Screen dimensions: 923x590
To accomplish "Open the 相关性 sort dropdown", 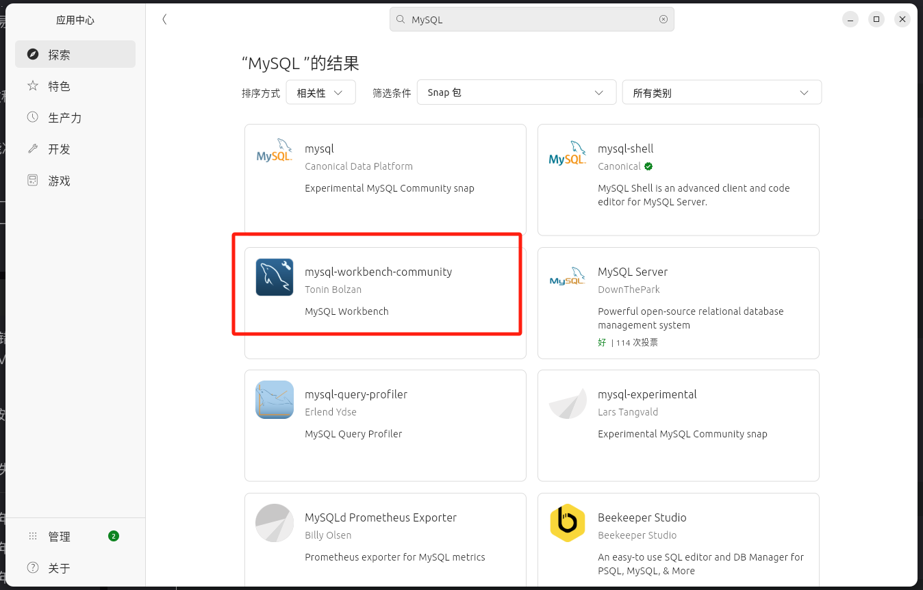I will [321, 92].
